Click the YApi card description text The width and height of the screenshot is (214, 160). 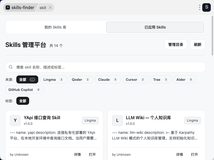pos(53,135)
